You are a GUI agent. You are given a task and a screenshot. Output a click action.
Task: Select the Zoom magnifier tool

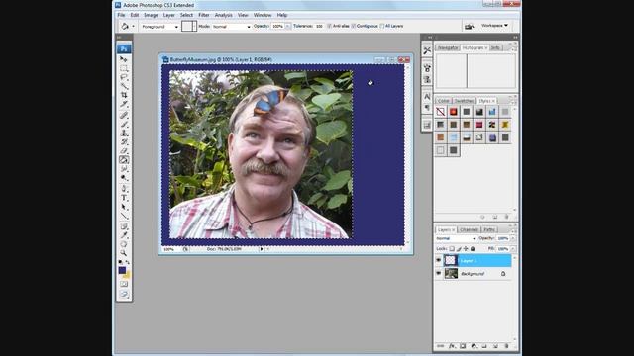coord(124,253)
